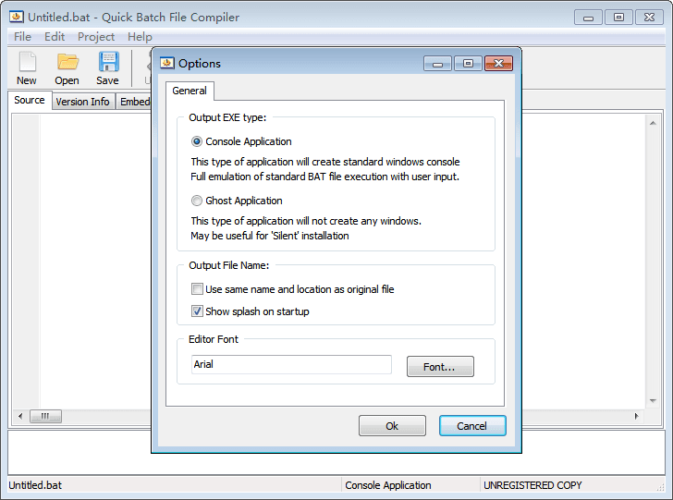Close the main Quick Batch File Compiler window

[649, 18]
